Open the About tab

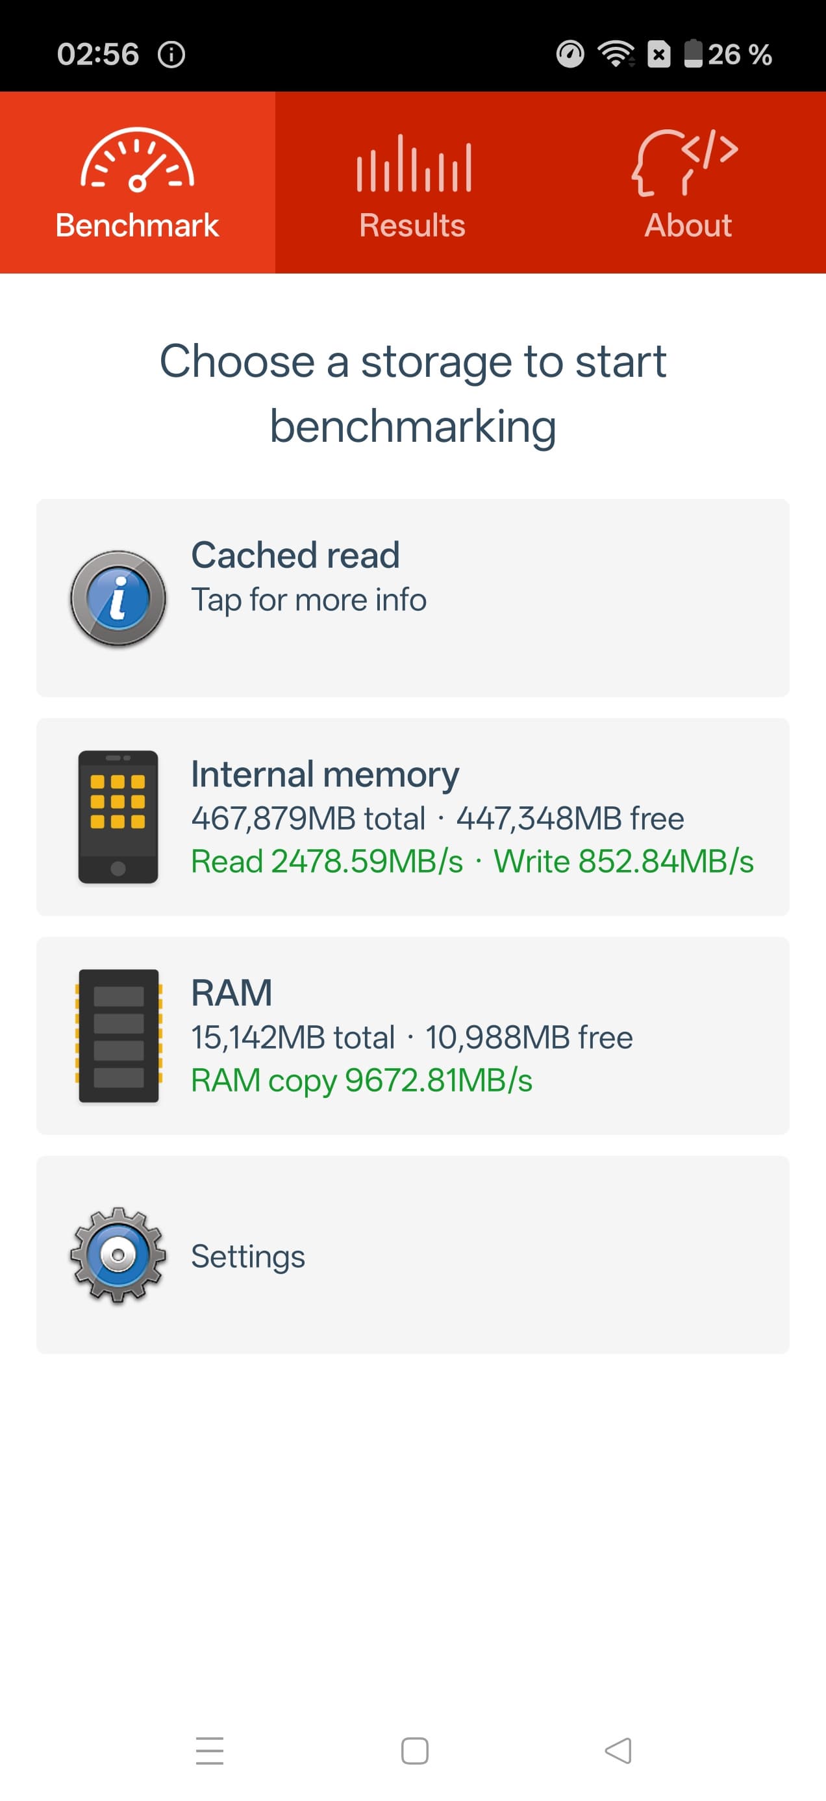click(x=688, y=225)
